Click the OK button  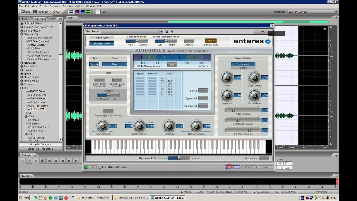click(232, 167)
